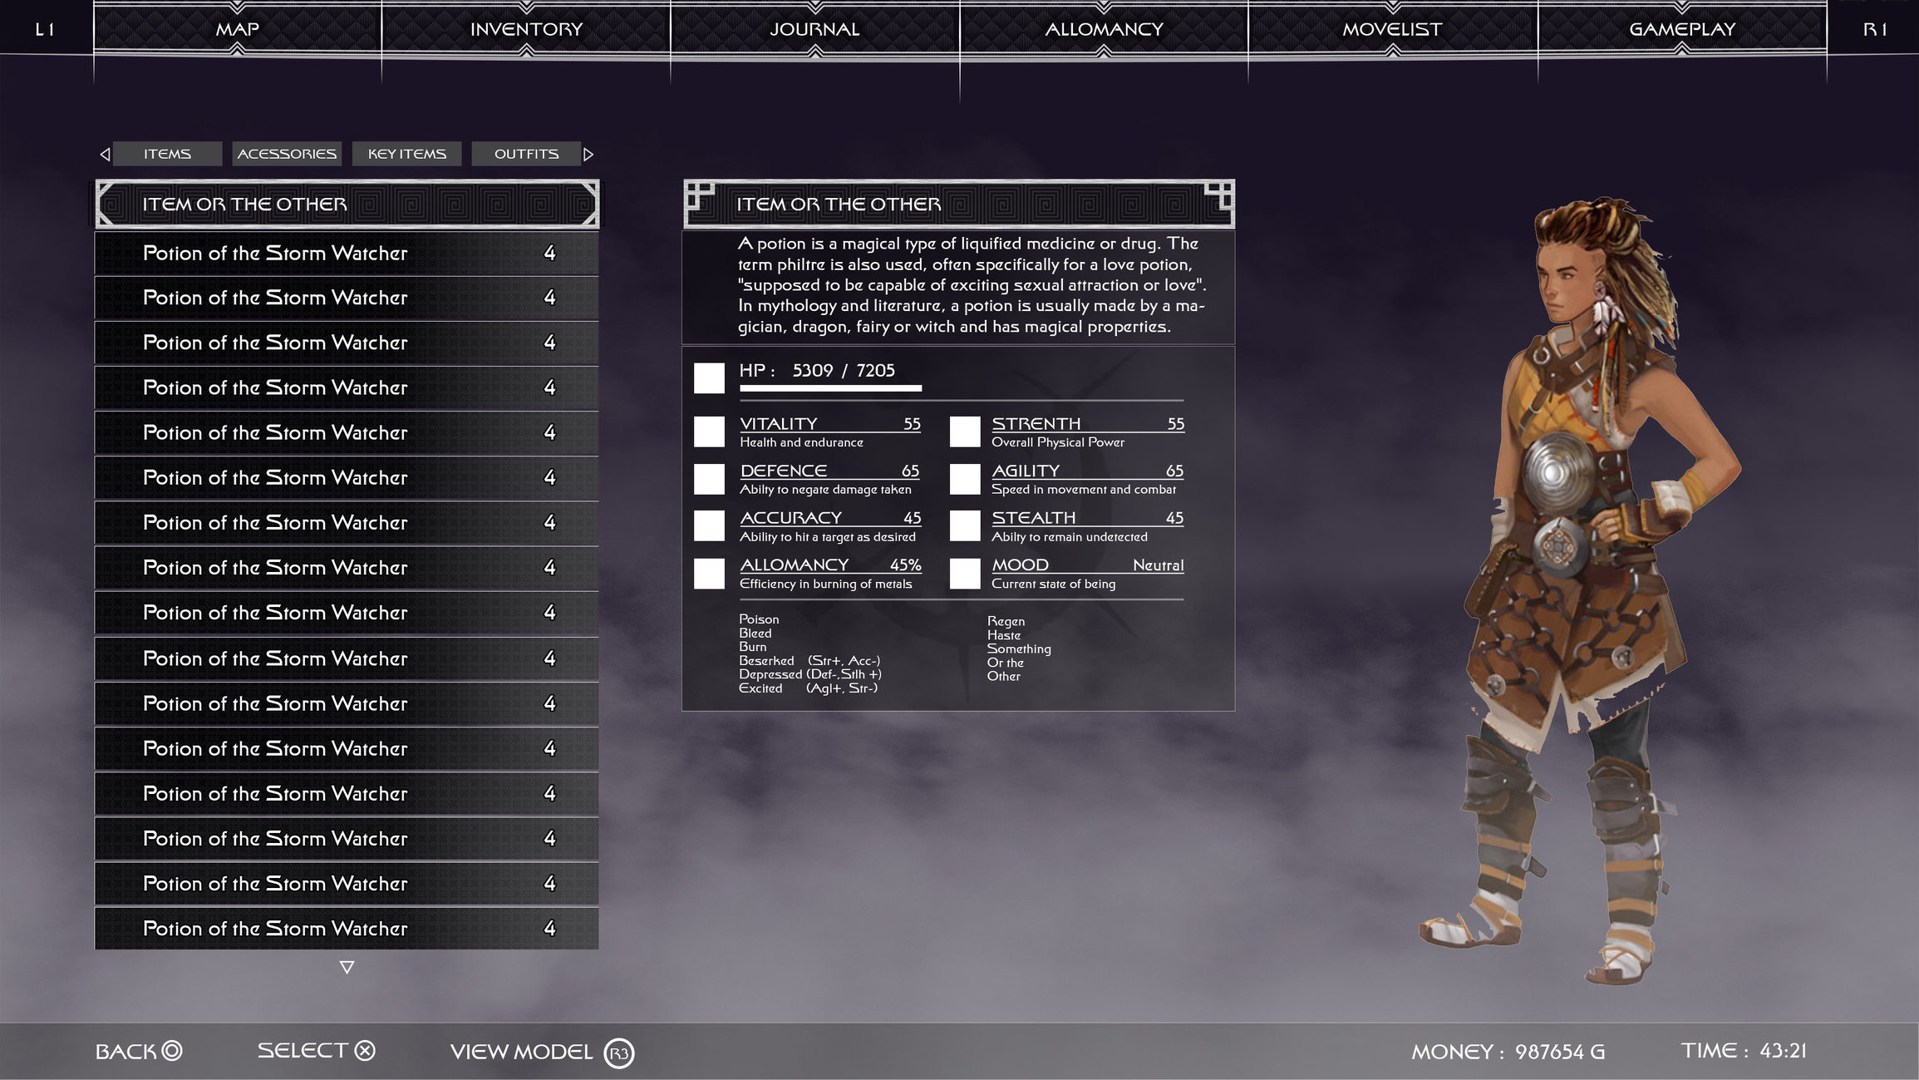Switch to the INVENTORY tab
The width and height of the screenshot is (1919, 1080).
click(526, 29)
